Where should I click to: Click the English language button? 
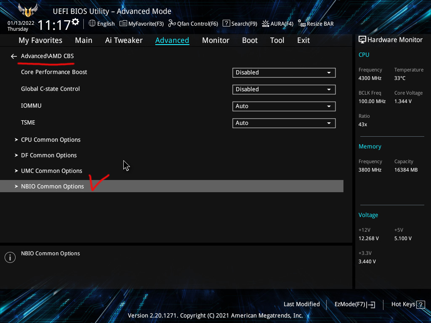(106, 24)
